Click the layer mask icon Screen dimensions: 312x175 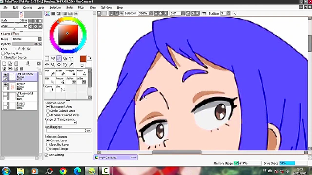coord(39,64)
